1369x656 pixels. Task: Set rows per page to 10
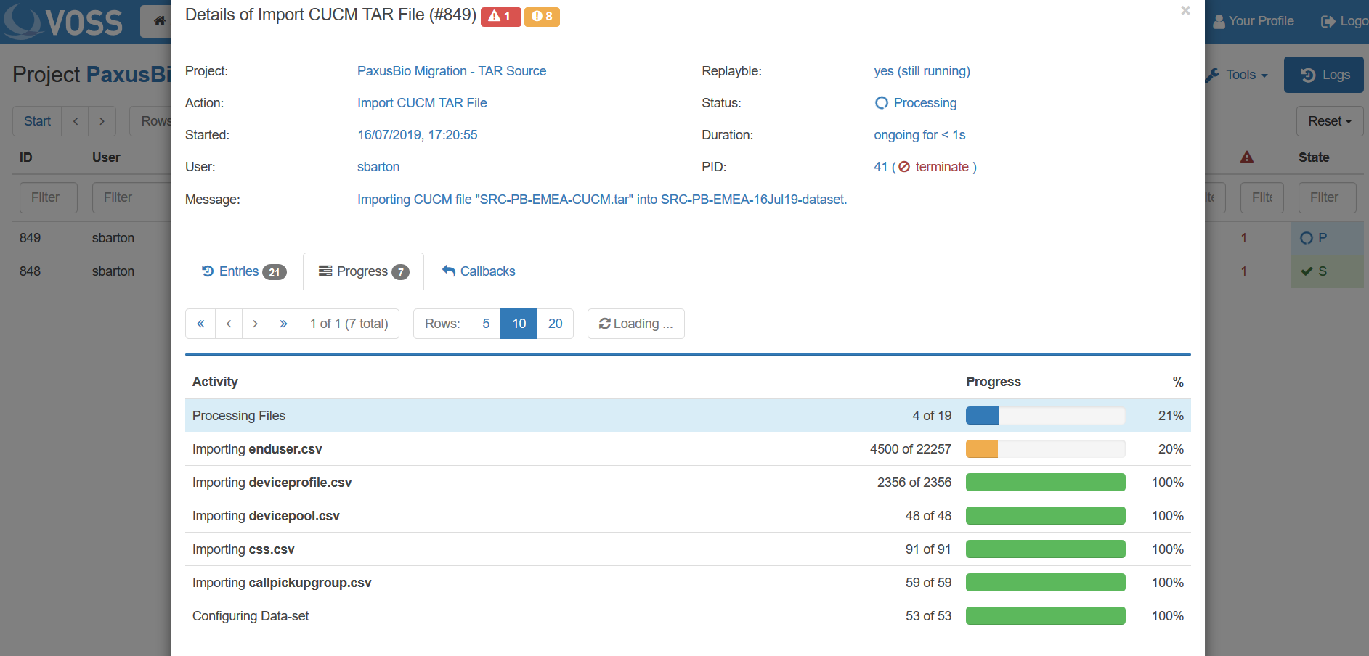click(519, 324)
